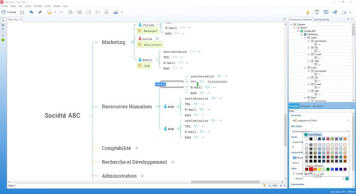Undo the last action
Viewport: 356px width, 194px height.
31,12
